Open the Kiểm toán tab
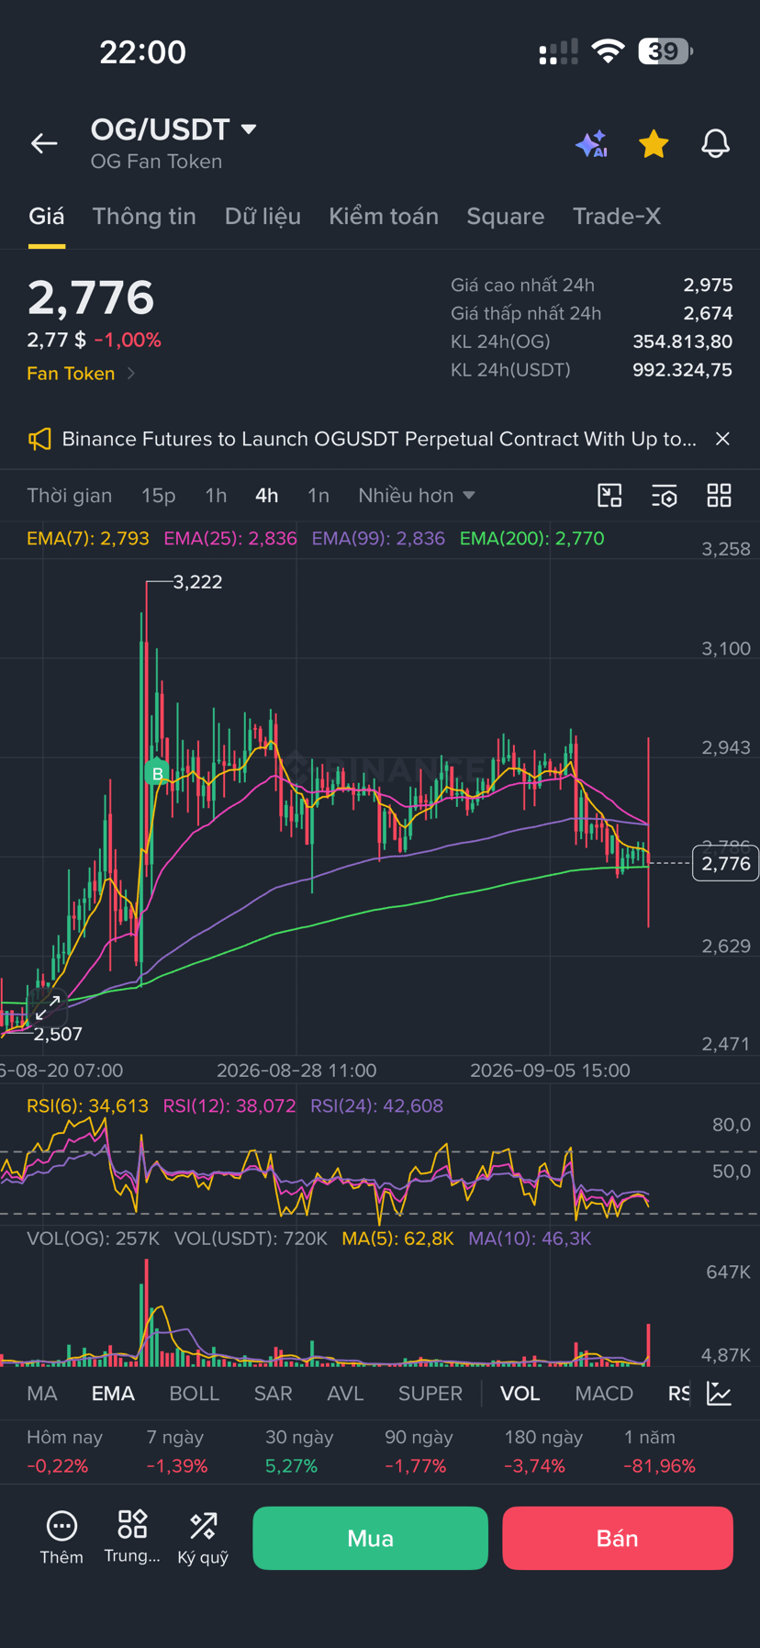Viewport: 760px width, 1648px height. click(384, 217)
